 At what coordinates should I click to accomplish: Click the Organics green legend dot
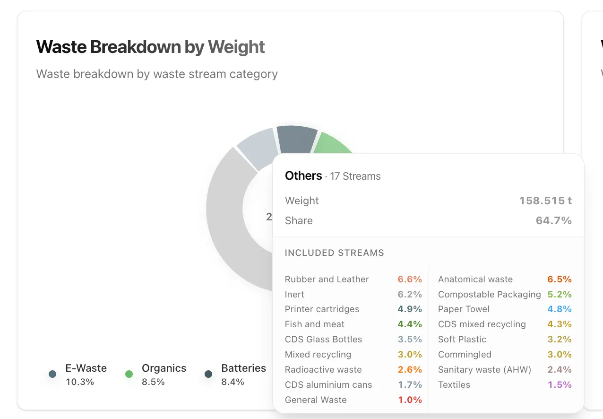[129, 374]
